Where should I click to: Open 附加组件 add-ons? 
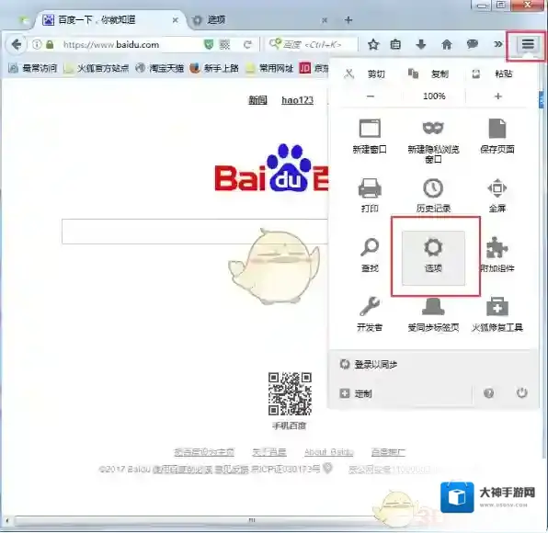497,255
